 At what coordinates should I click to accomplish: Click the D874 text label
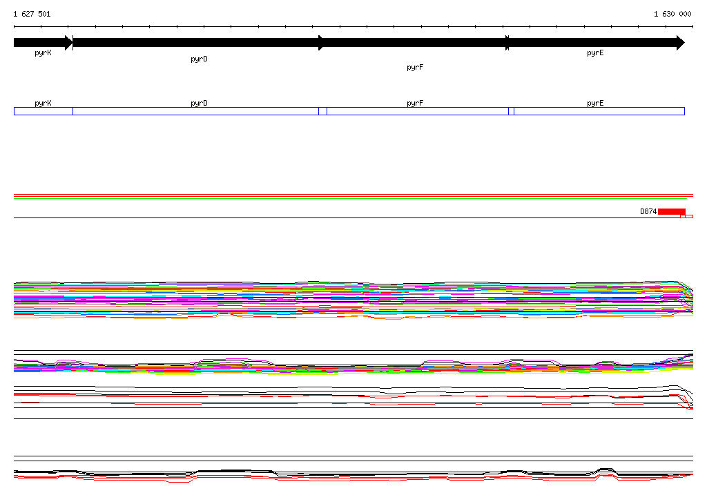[648, 211]
